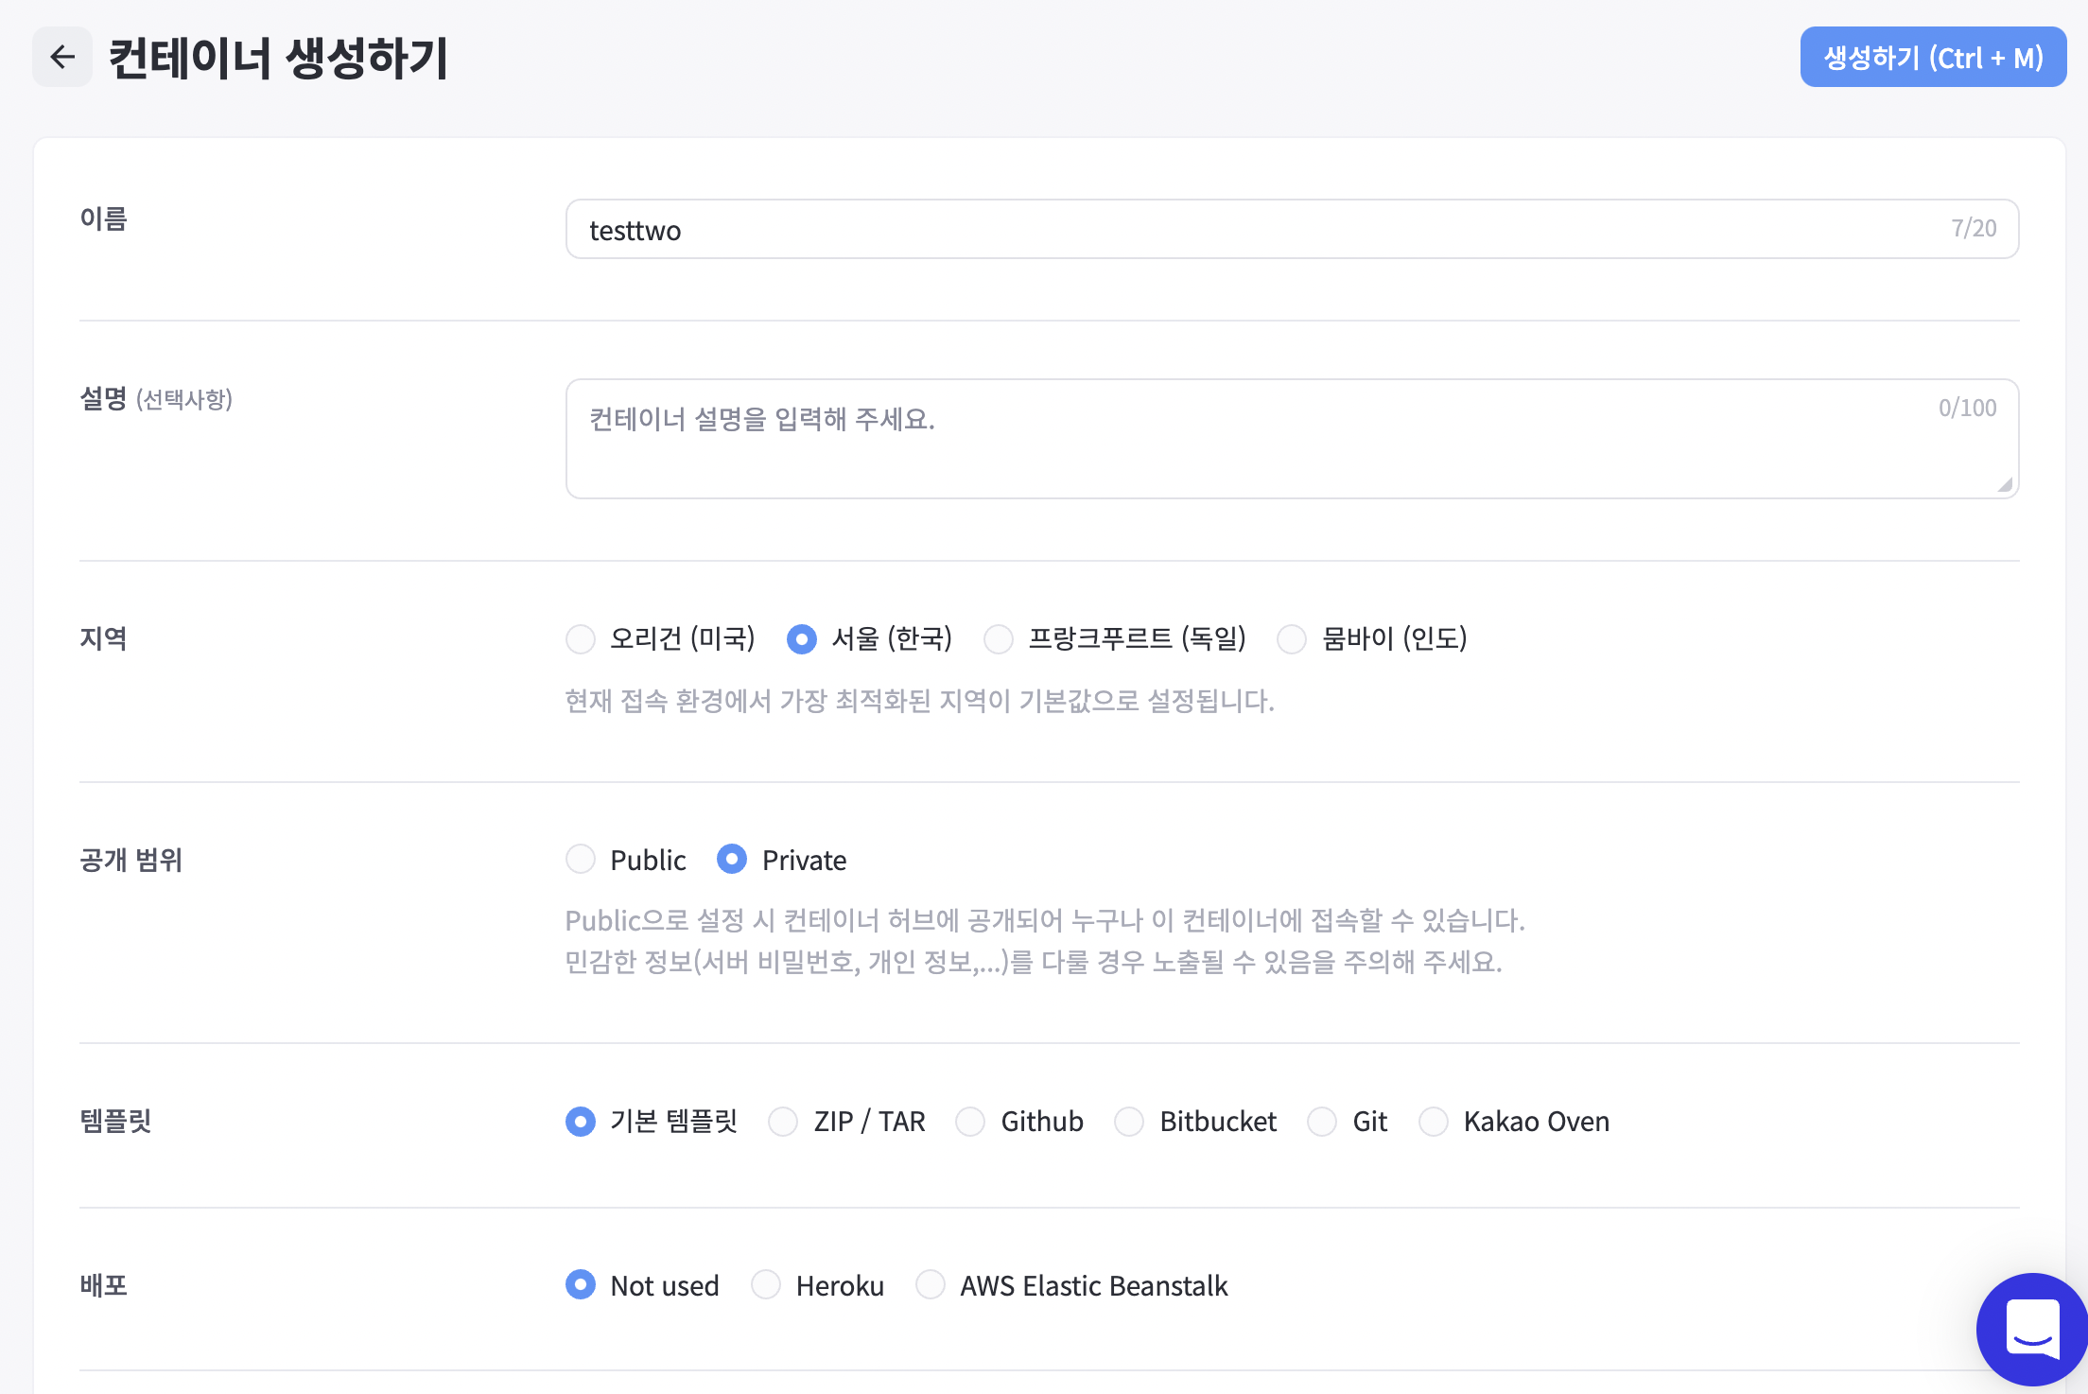Click the back arrow icon
The height and width of the screenshot is (1394, 2088).
point(62,57)
